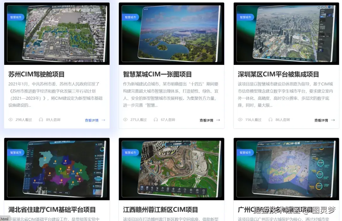Click the headset consult icon on 苏州CIM驾驶舱项目 card
The image size is (342, 221).
41,120
